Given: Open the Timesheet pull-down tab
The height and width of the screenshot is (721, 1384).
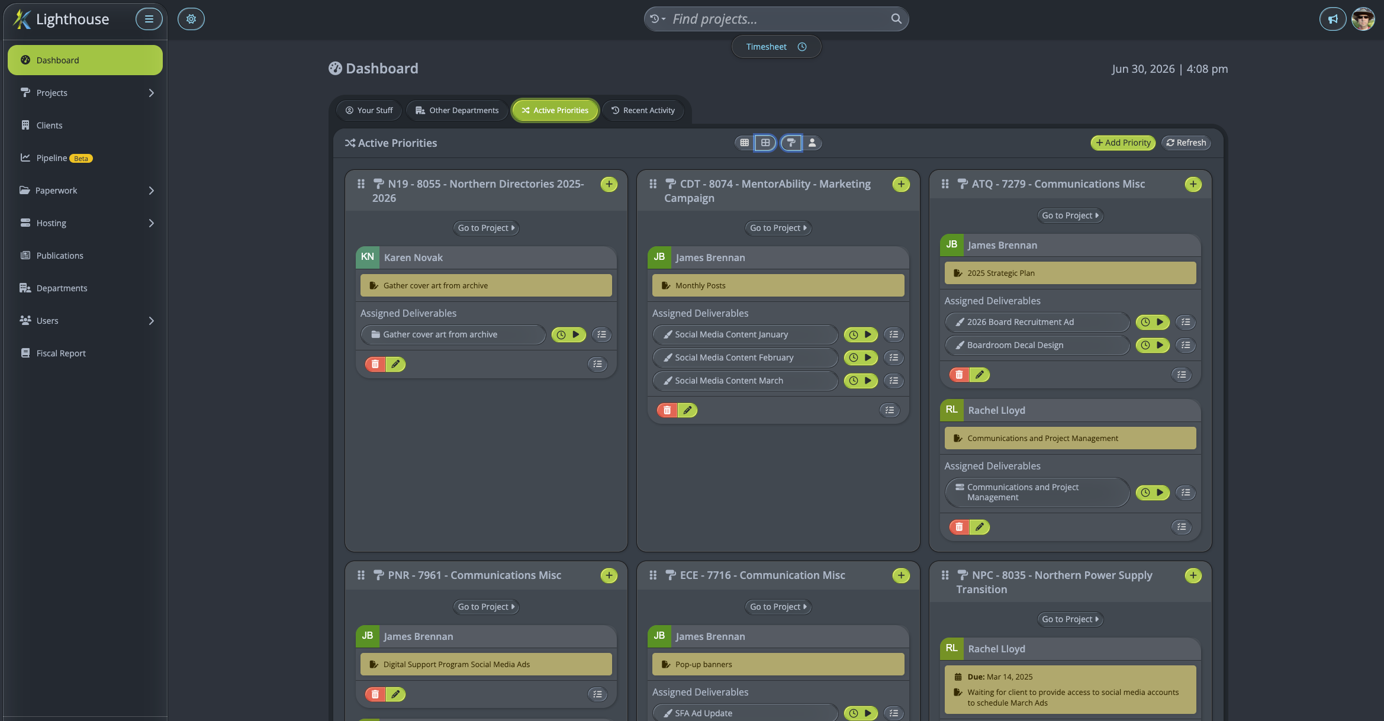Looking at the screenshot, I should coord(776,47).
